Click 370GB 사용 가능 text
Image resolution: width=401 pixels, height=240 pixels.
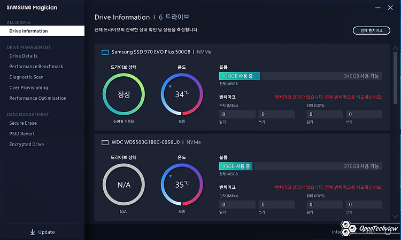361,166
